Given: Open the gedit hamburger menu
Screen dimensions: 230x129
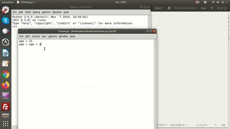Looking at the screenshot, I should click(212, 8).
